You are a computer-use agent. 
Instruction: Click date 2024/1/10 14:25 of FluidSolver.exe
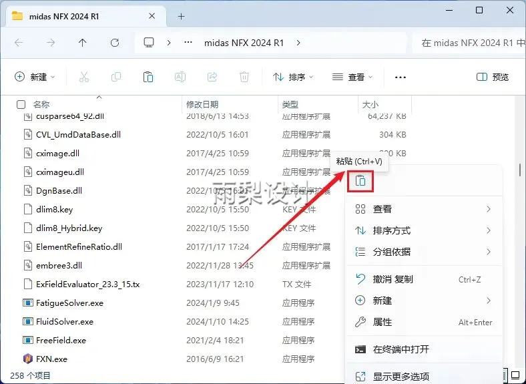[x=218, y=322]
